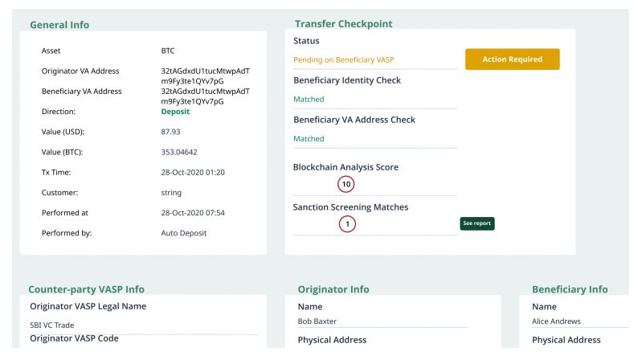Click the Sanction Screening Matches circle 1
The width and height of the screenshot is (634, 360).
pos(346,225)
